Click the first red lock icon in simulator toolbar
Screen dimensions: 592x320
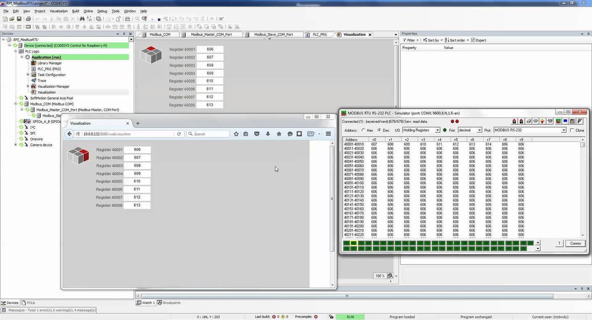[x=514, y=121]
